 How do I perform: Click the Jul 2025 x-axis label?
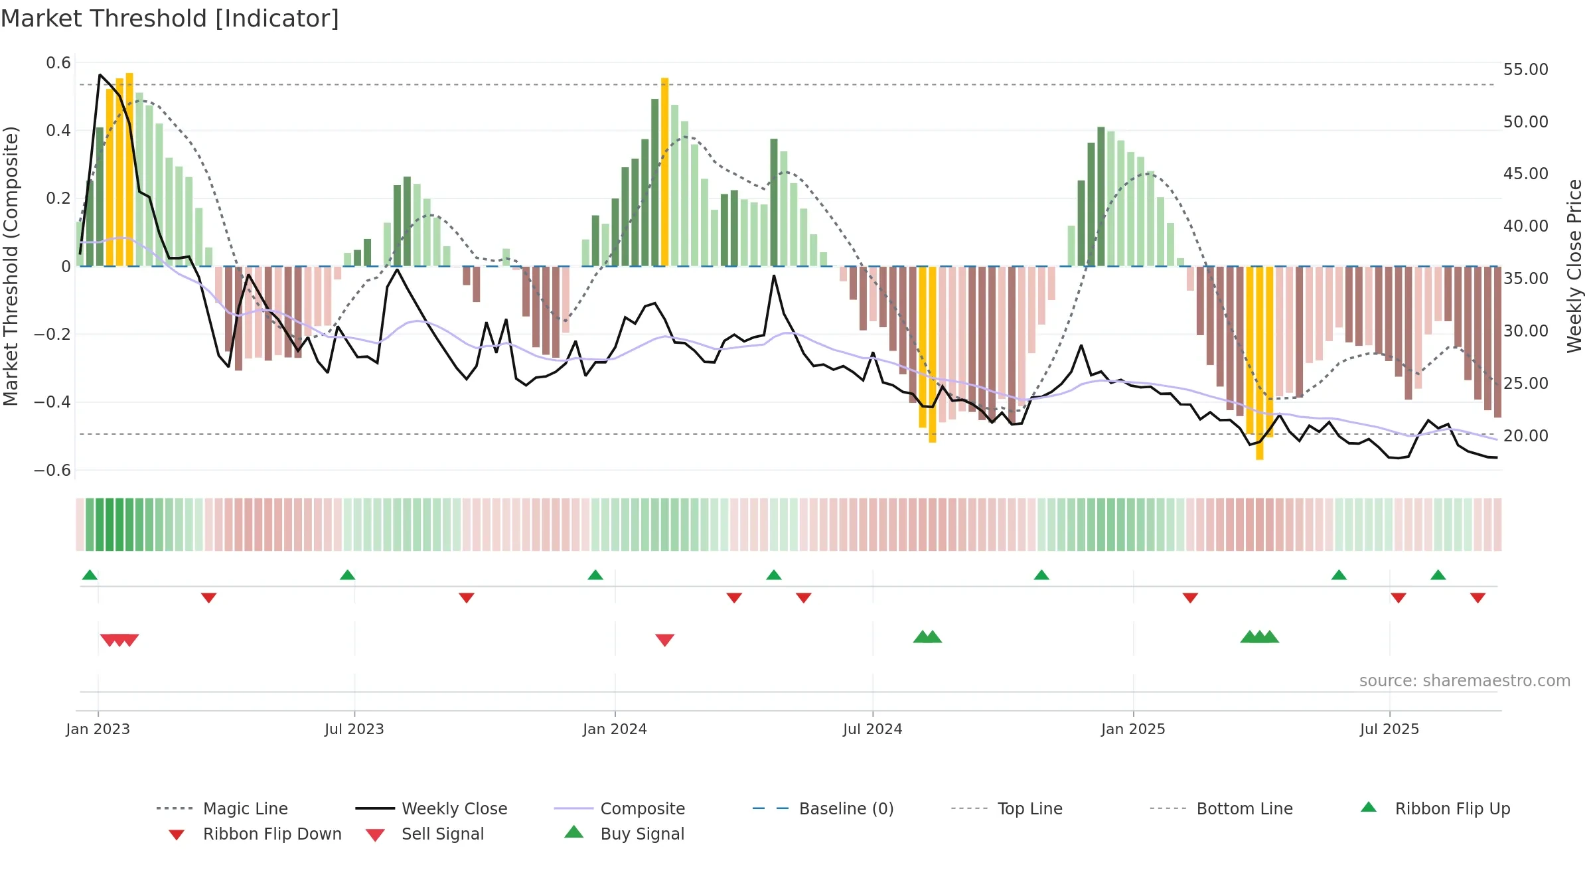point(1389,729)
